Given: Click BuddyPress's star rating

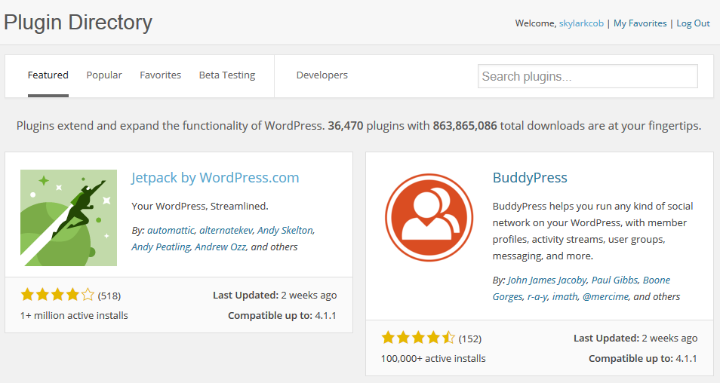Looking at the screenshot, I should pyautogui.click(x=418, y=338).
